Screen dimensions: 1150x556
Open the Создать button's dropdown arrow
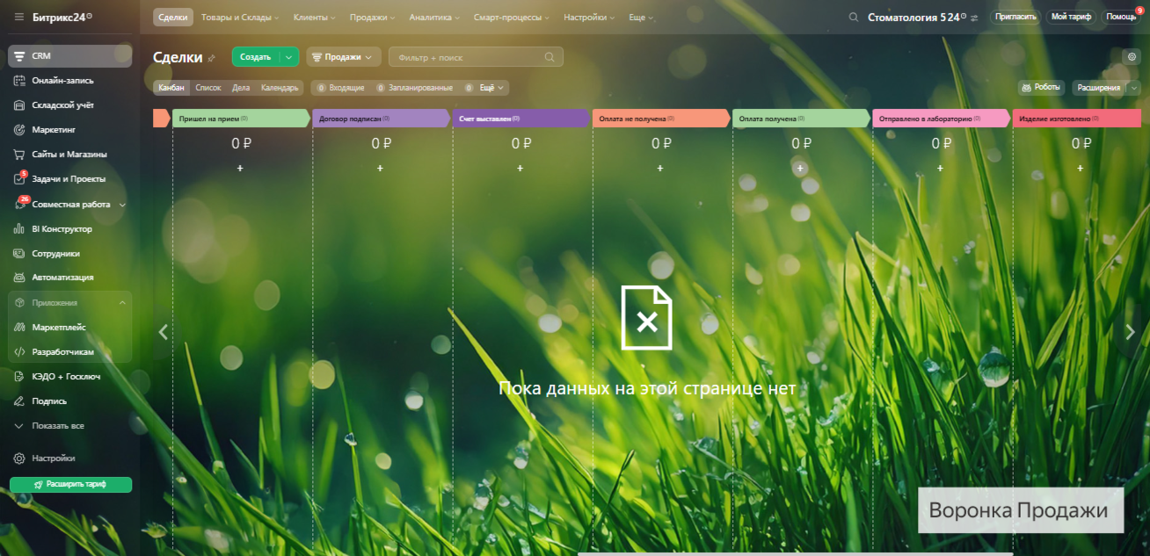pyautogui.click(x=290, y=57)
